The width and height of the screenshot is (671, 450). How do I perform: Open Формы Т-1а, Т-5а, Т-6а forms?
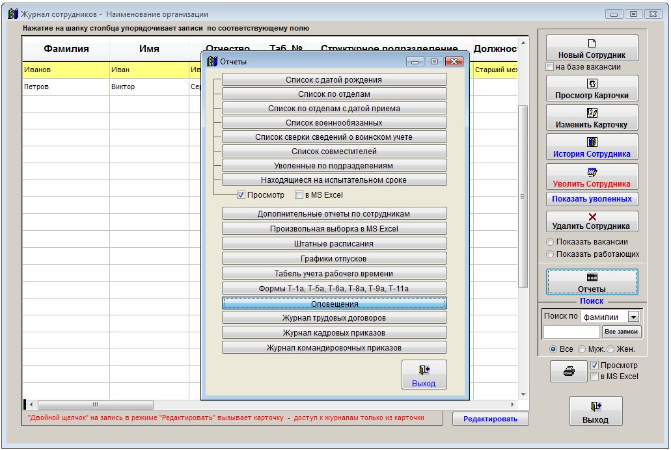[x=335, y=288]
